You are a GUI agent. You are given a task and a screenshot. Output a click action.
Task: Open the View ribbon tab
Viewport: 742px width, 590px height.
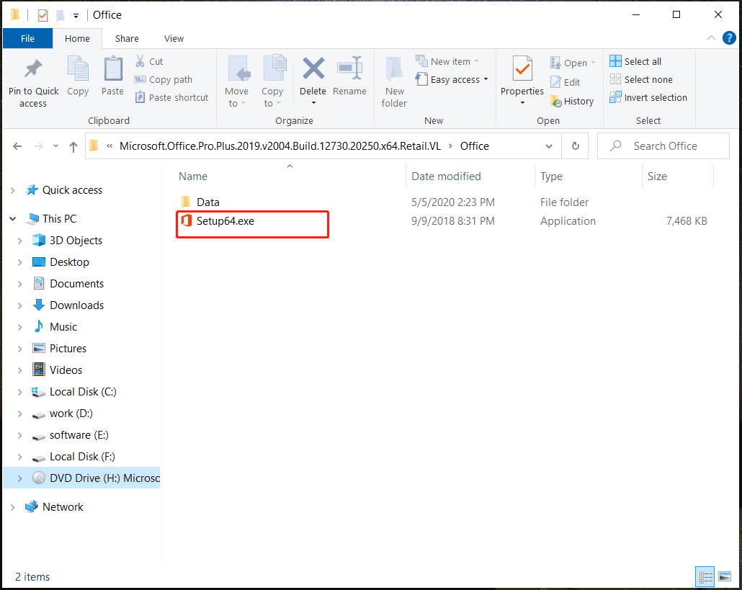[x=174, y=38]
